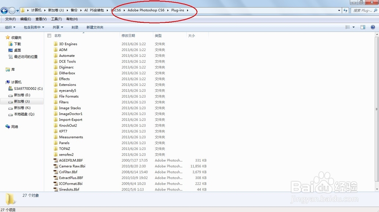Open view options dropdown arrow
379x212 pixels.
353,27
